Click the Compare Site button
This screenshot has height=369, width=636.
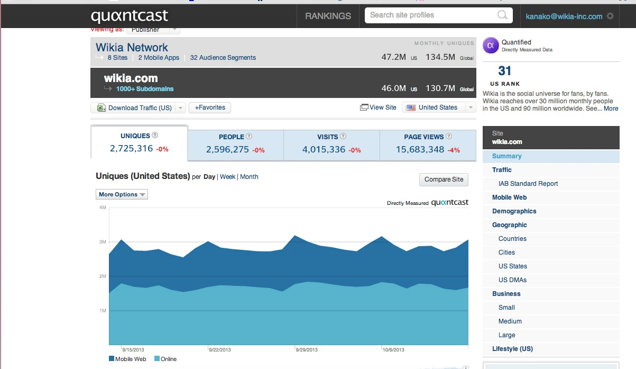(444, 179)
